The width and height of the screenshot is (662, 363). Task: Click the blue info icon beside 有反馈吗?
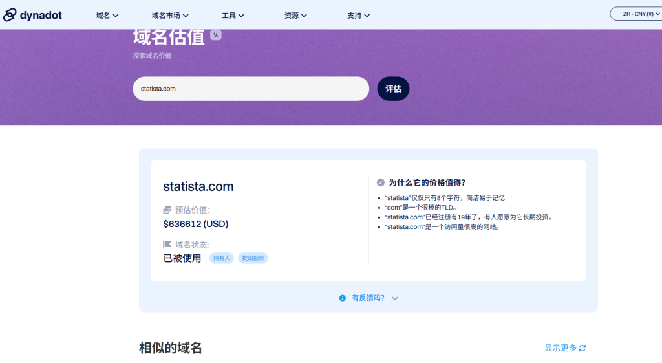[x=343, y=298]
